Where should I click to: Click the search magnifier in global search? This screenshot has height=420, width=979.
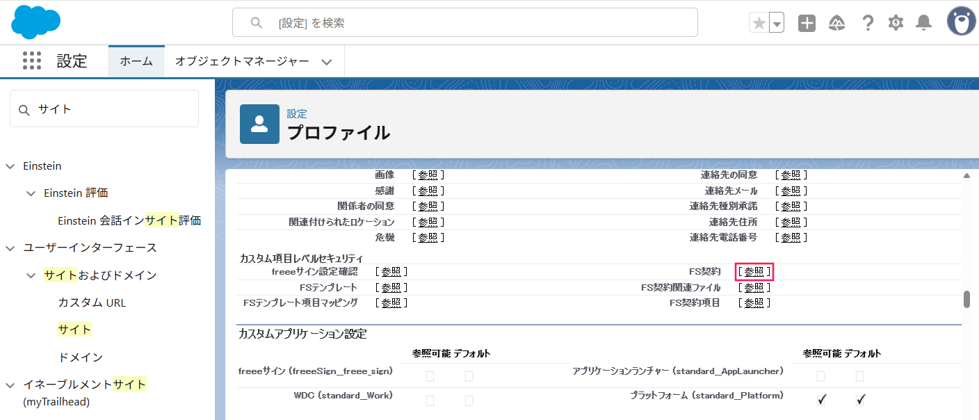point(256,23)
